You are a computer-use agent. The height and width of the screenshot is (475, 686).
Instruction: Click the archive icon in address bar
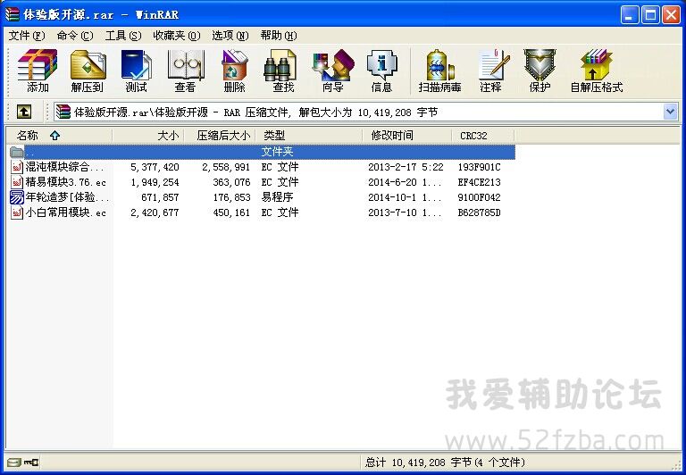63,112
